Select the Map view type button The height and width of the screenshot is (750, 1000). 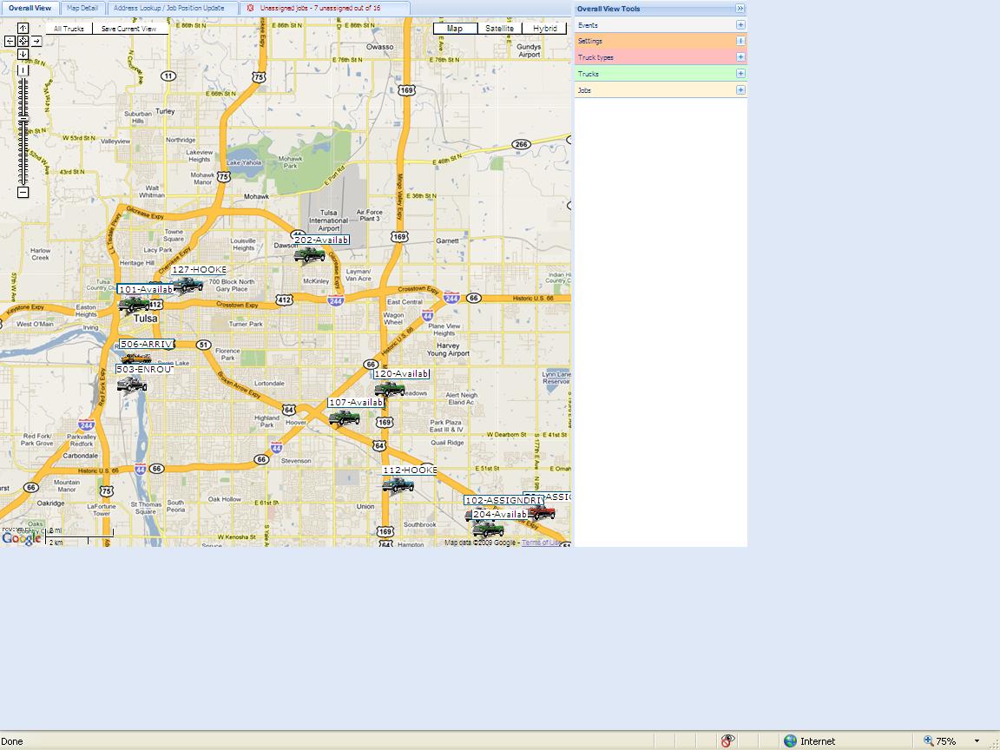(x=454, y=29)
